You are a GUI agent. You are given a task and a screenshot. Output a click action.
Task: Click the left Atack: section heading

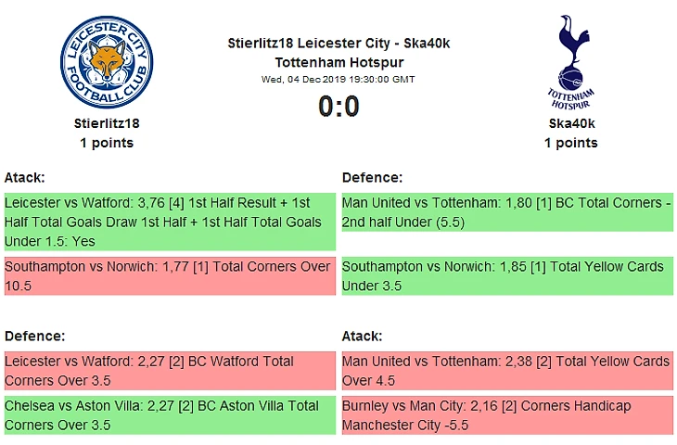tap(24, 177)
